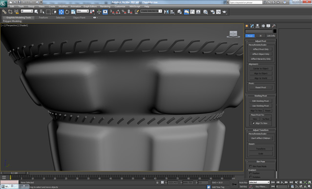Switch to the Modify command panel

tap(252, 26)
